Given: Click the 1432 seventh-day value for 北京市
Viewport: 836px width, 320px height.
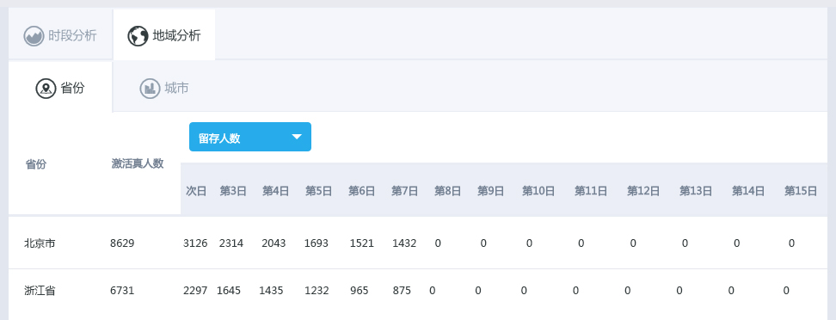Looking at the screenshot, I should click(404, 243).
